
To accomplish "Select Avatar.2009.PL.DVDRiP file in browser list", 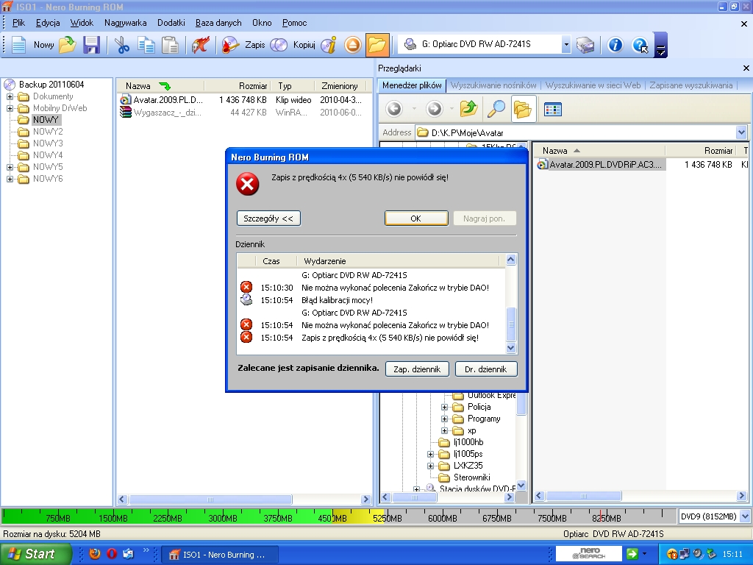I will (605, 165).
